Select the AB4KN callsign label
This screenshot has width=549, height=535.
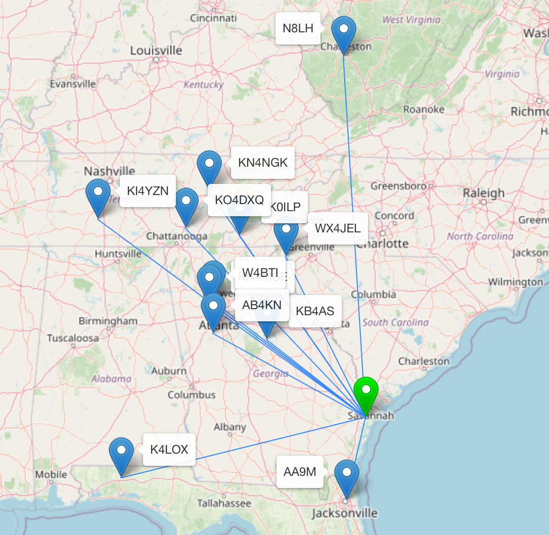point(261,305)
